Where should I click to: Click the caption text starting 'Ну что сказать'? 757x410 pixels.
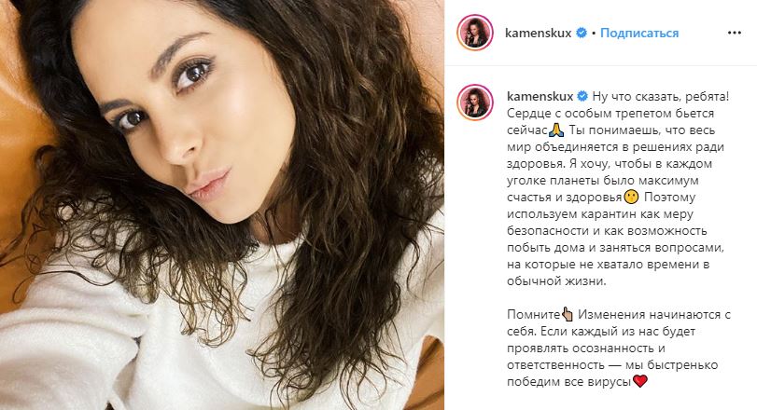pyautogui.click(x=618, y=188)
